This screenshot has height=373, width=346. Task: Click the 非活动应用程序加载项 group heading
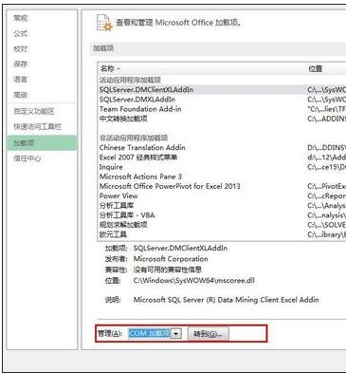coord(134,138)
